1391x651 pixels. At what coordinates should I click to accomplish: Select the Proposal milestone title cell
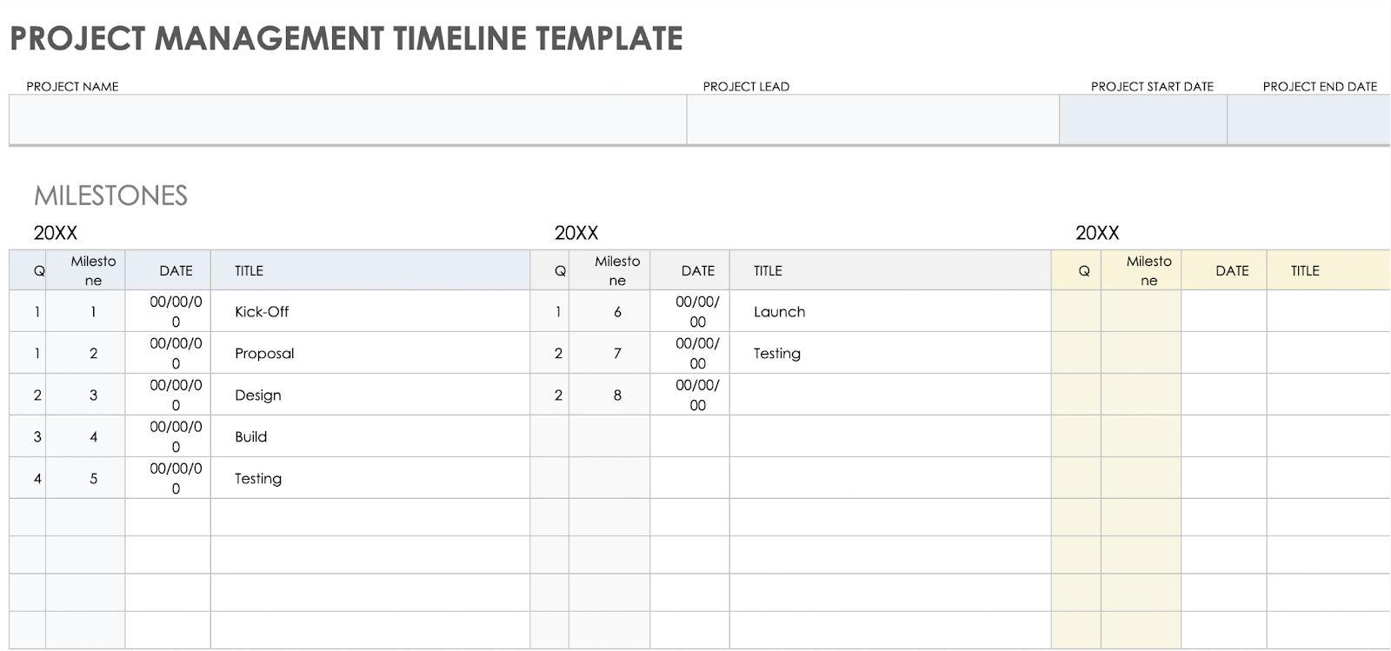point(369,353)
